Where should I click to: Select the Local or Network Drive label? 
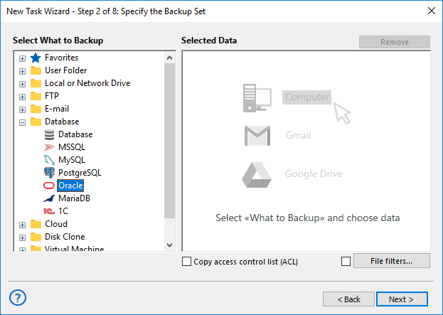(87, 83)
